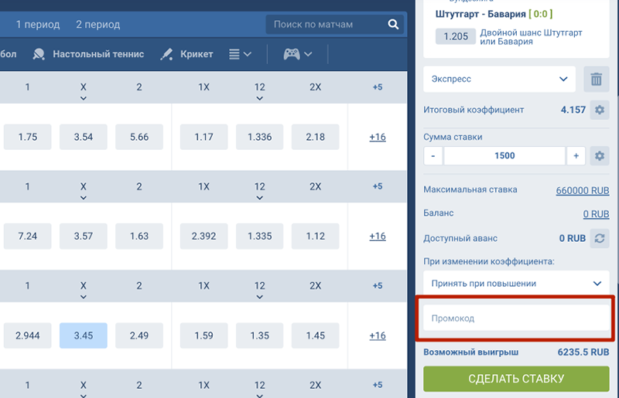This screenshot has width=619, height=398.
Task: Toggle the highlighted 3.45 draw odds
Action: click(x=83, y=335)
